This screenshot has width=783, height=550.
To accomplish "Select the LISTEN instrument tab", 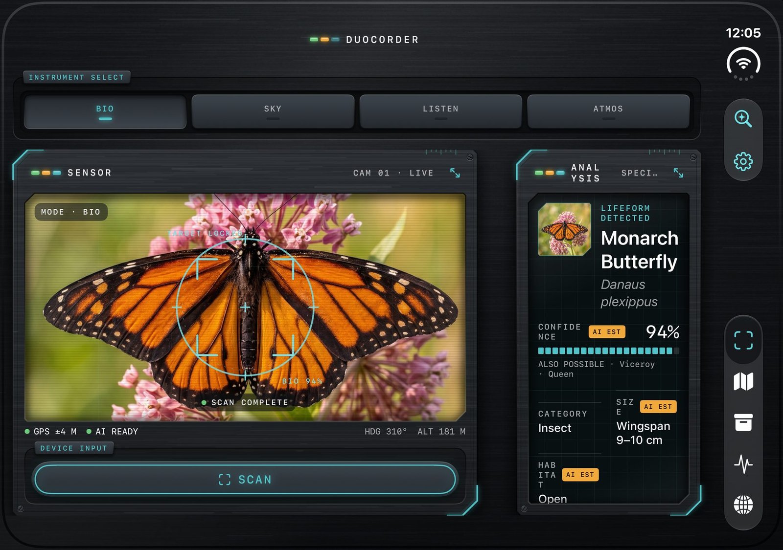I will pyautogui.click(x=440, y=111).
